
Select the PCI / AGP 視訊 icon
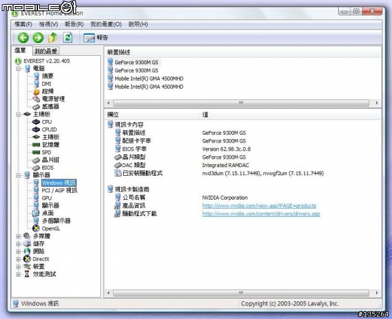point(37,190)
